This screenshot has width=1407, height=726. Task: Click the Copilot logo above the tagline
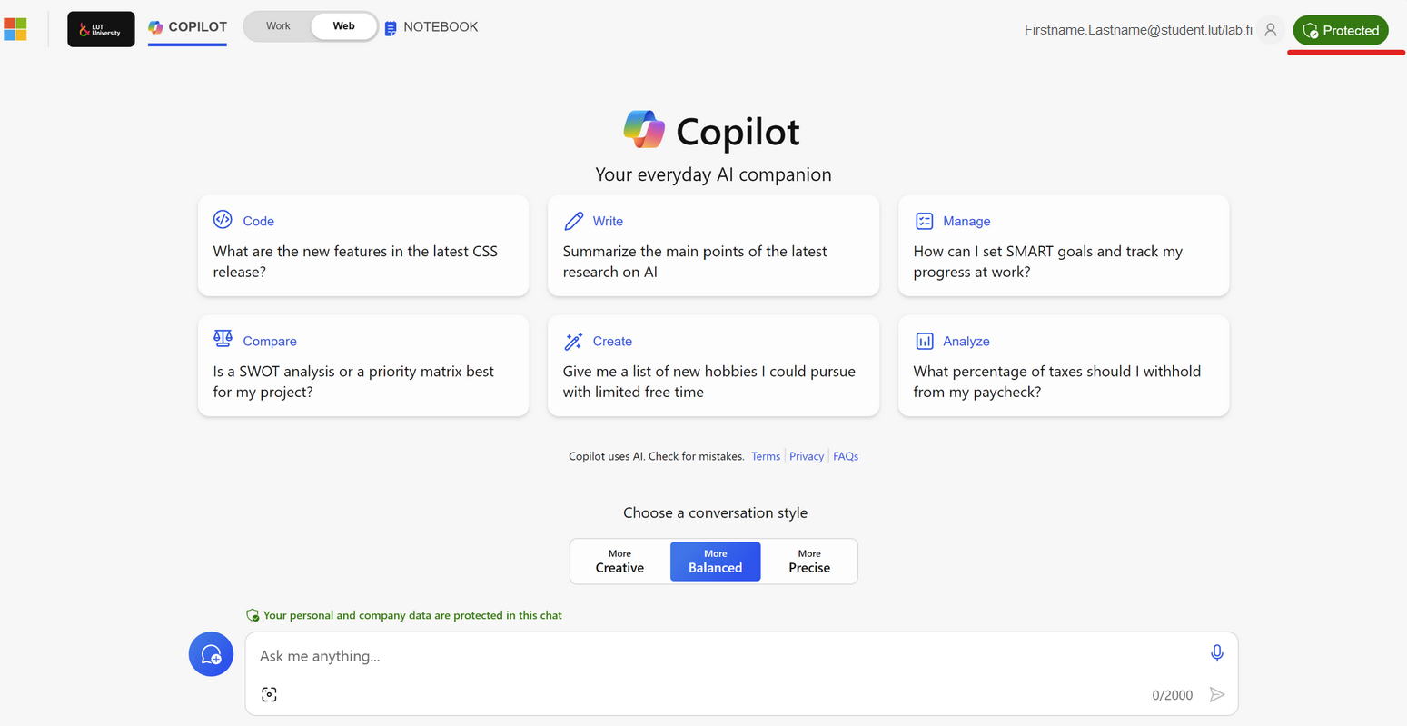(644, 130)
